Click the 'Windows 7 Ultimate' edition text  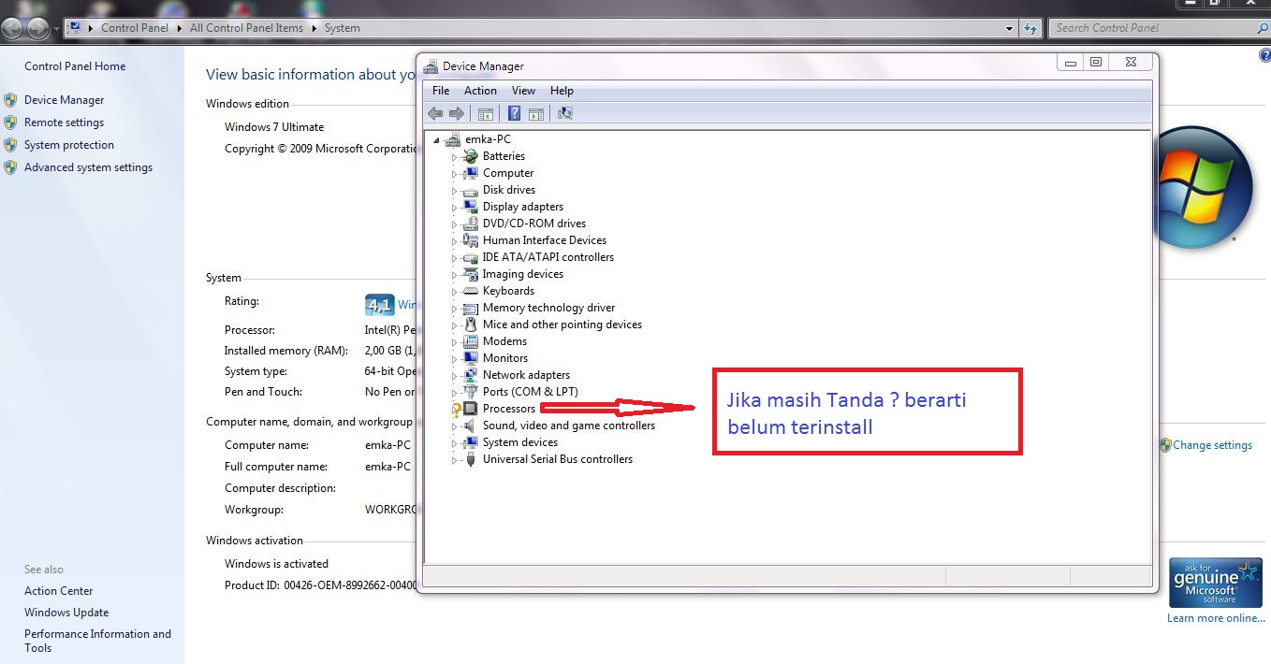(274, 127)
